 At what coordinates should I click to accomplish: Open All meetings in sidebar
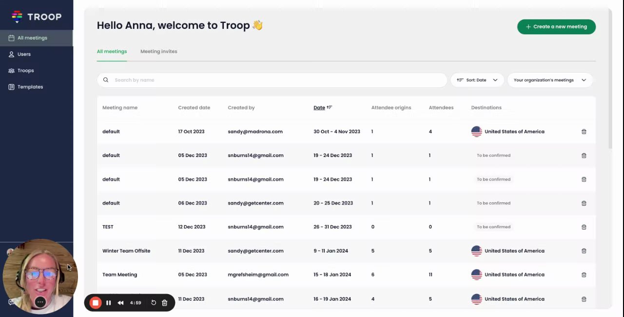(36, 38)
